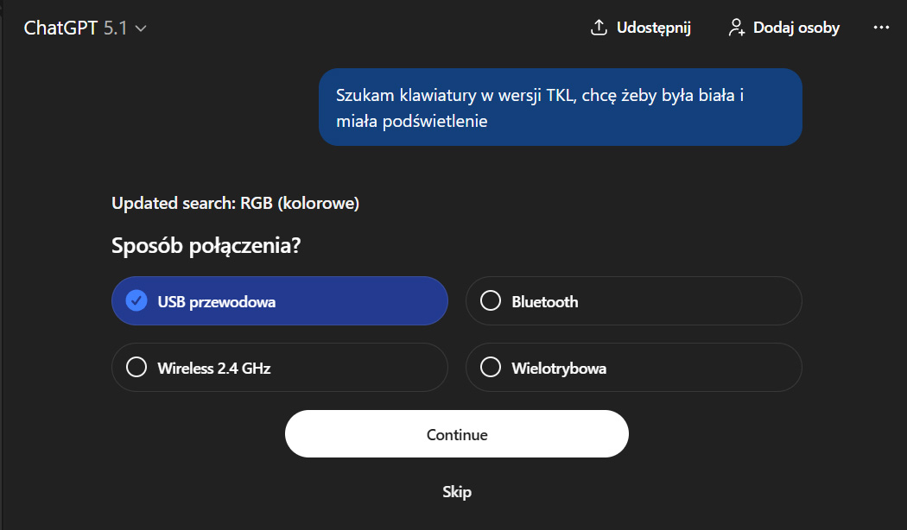Click the Dodaj osoby label
Screen dimensions: 907x530
[x=796, y=28]
